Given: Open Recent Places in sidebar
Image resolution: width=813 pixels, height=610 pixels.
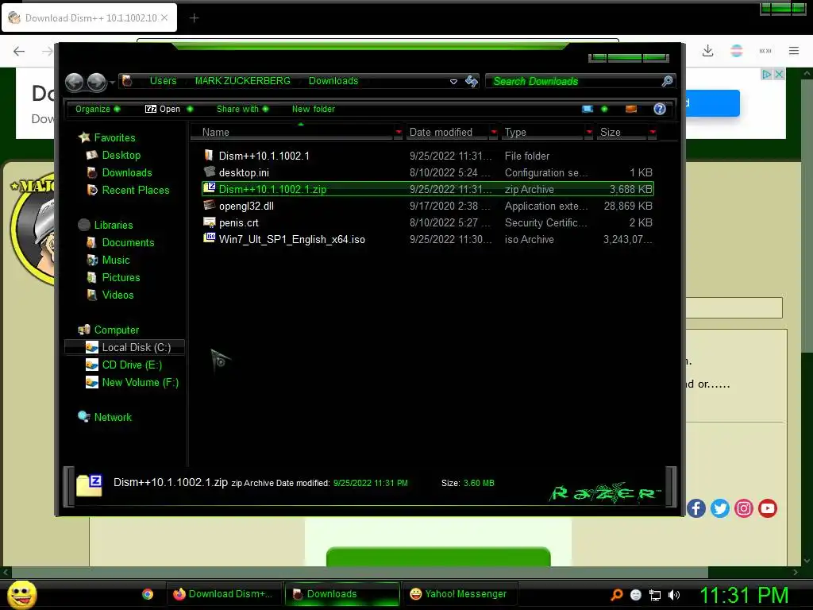Looking at the screenshot, I should 135,190.
